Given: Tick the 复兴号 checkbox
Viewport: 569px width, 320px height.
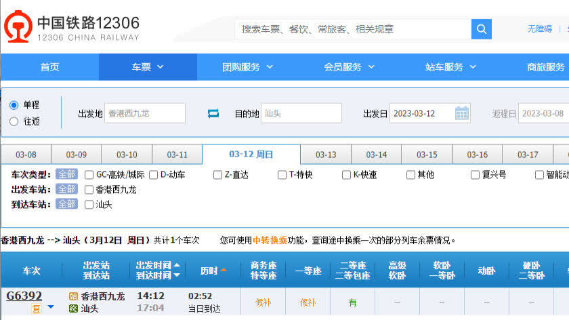Looking at the screenshot, I should pos(475,175).
